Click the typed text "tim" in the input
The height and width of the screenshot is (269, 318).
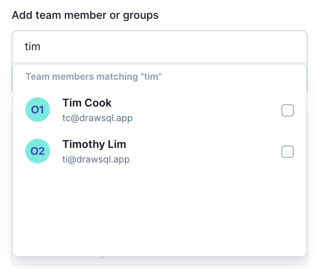point(33,47)
